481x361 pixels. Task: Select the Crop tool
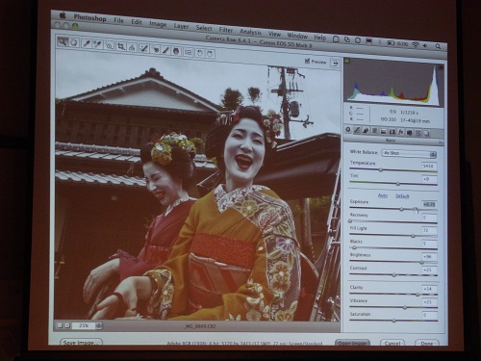pos(121,46)
